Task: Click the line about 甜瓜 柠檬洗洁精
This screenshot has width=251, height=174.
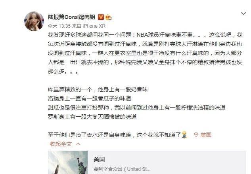Action: point(136,108)
